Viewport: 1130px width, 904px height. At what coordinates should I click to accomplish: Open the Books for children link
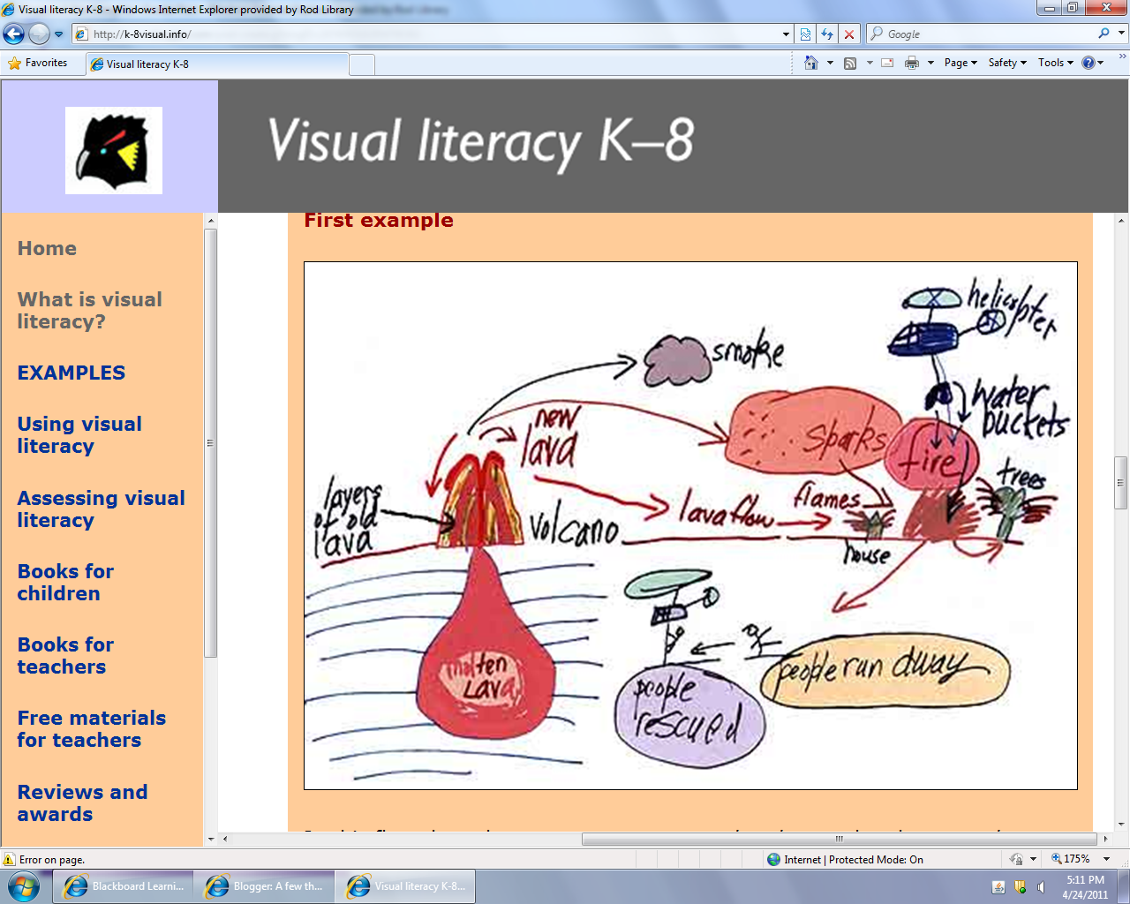[x=65, y=583]
